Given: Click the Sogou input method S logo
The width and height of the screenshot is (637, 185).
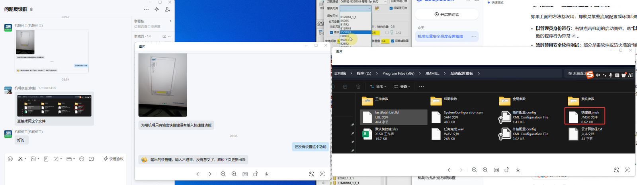Looking at the screenshot, I should coord(590,74).
